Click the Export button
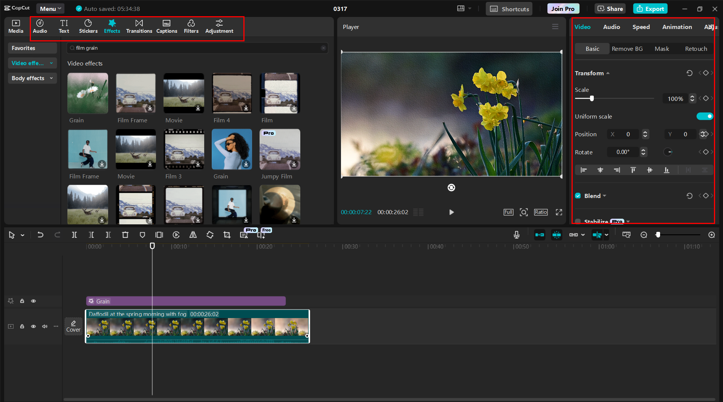Image resolution: width=723 pixels, height=402 pixels. [650, 9]
